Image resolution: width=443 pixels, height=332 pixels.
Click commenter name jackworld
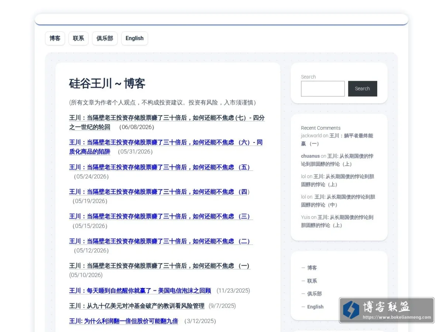pyautogui.click(x=311, y=136)
